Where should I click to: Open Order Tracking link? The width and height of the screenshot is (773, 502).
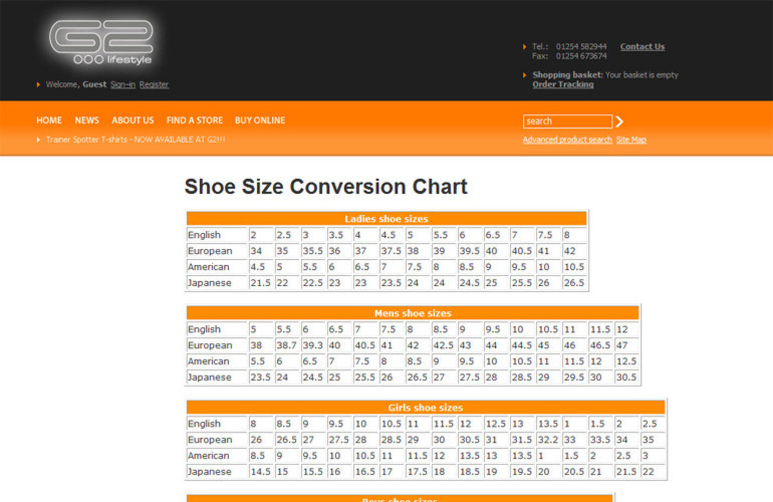click(x=563, y=84)
